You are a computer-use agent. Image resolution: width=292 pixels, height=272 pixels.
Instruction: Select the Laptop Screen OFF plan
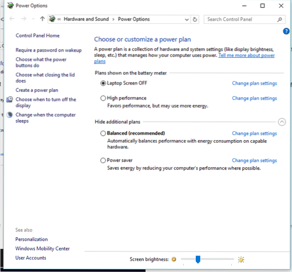[x=103, y=83]
